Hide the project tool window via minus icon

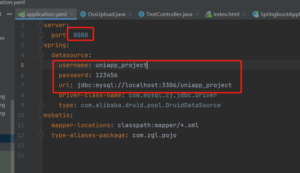coord(9,14)
